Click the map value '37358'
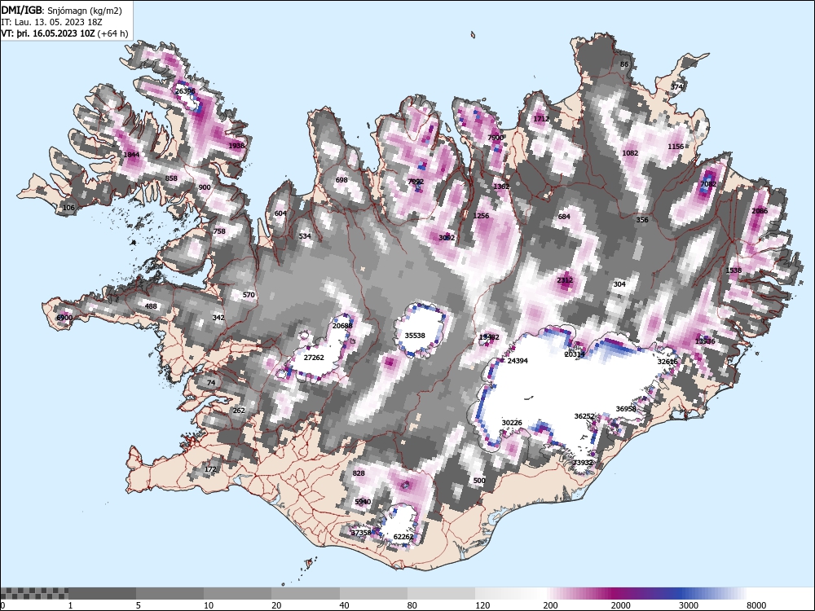 pyautogui.click(x=361, y=533)
